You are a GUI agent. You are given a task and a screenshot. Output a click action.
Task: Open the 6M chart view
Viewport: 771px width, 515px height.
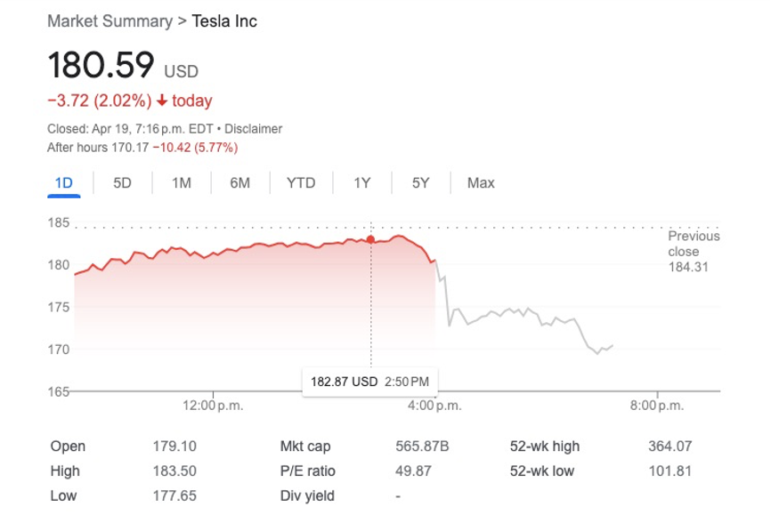coord(239,182)
